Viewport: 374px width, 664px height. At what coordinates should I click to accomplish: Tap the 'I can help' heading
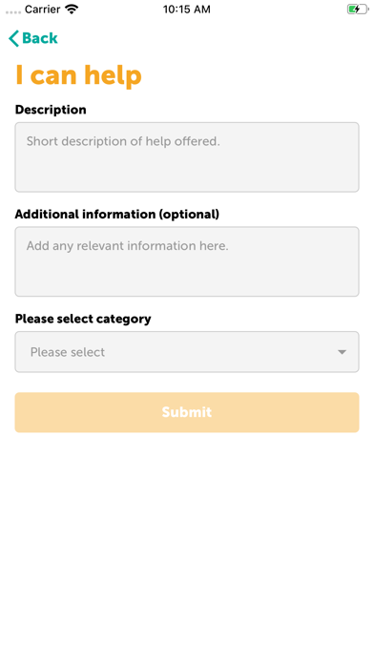tap(78, 75)
